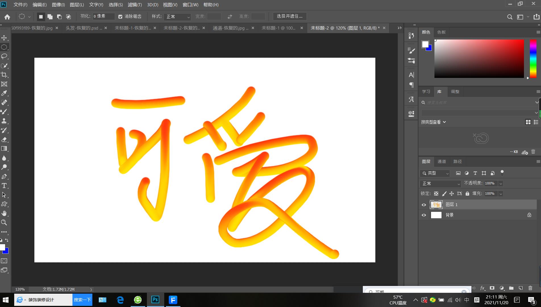The height and width of the screenshot is (307, 541).
Task: Toggle layer filter on/off switch
Action: 502,173
